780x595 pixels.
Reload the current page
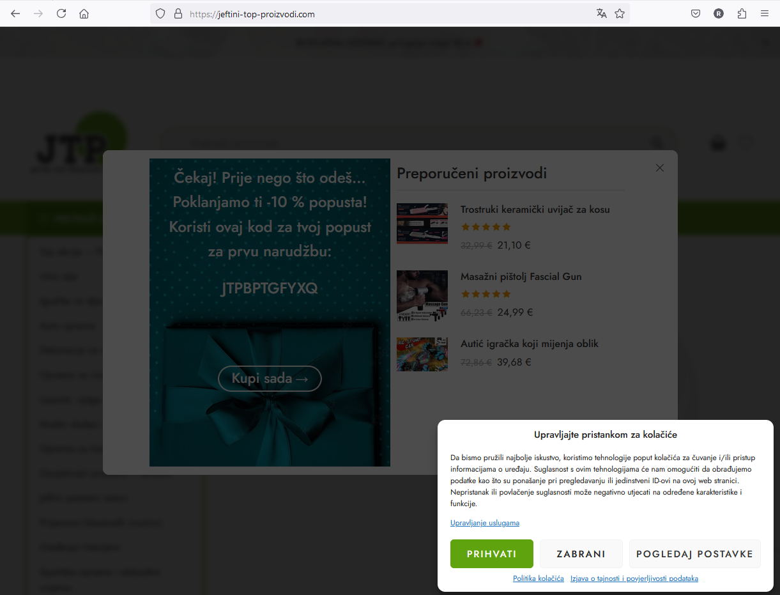[61, 13]
